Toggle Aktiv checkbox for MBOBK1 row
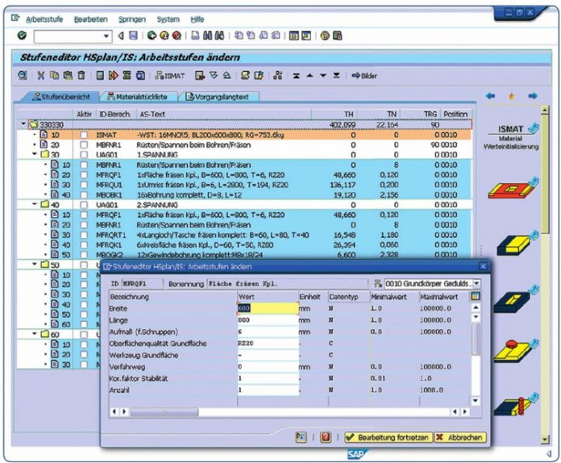 84,194
